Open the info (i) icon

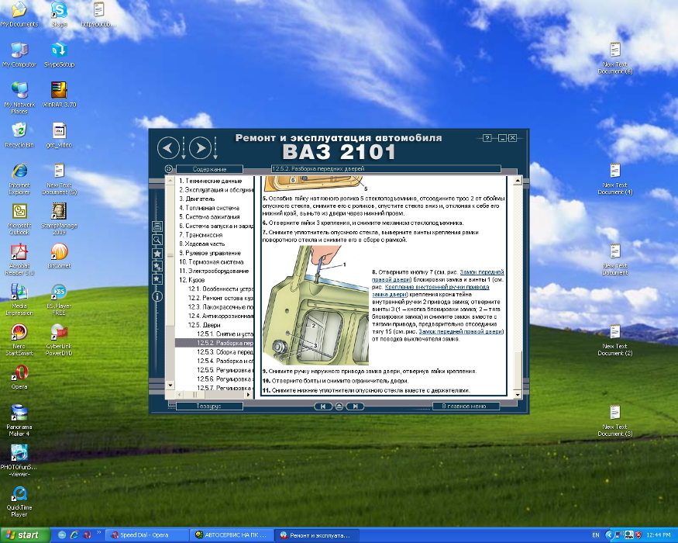pyautogui.click(x=157, y=296)
